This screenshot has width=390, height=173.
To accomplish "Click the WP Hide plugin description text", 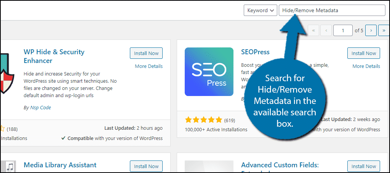I will (x=70, y=85).
